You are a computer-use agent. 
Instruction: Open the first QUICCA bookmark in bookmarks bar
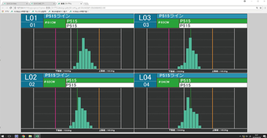[x=20, y=12]
